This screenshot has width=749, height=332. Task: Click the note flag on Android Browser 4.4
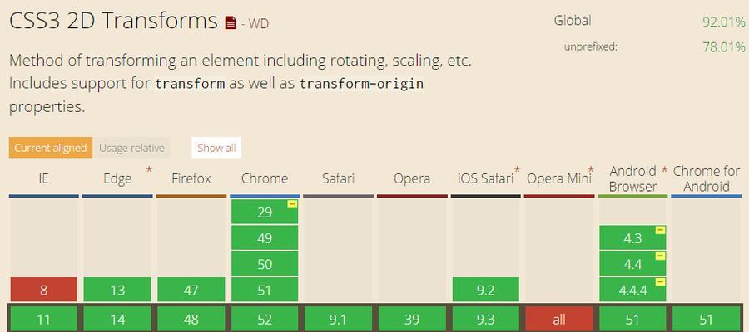pos(660,256)
